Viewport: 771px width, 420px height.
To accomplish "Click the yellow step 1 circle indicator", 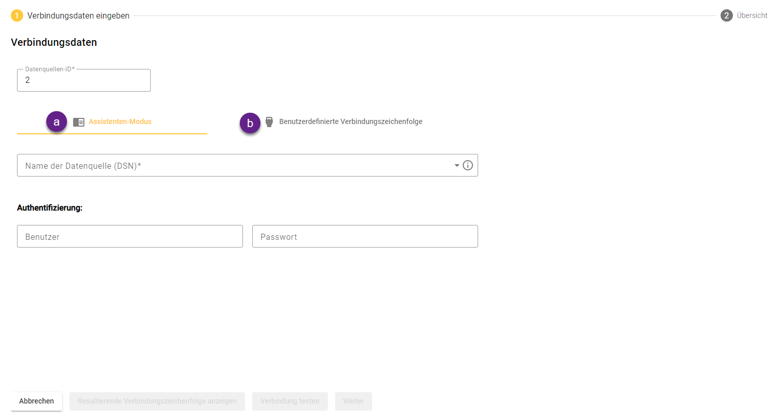I will coord(16,15).
